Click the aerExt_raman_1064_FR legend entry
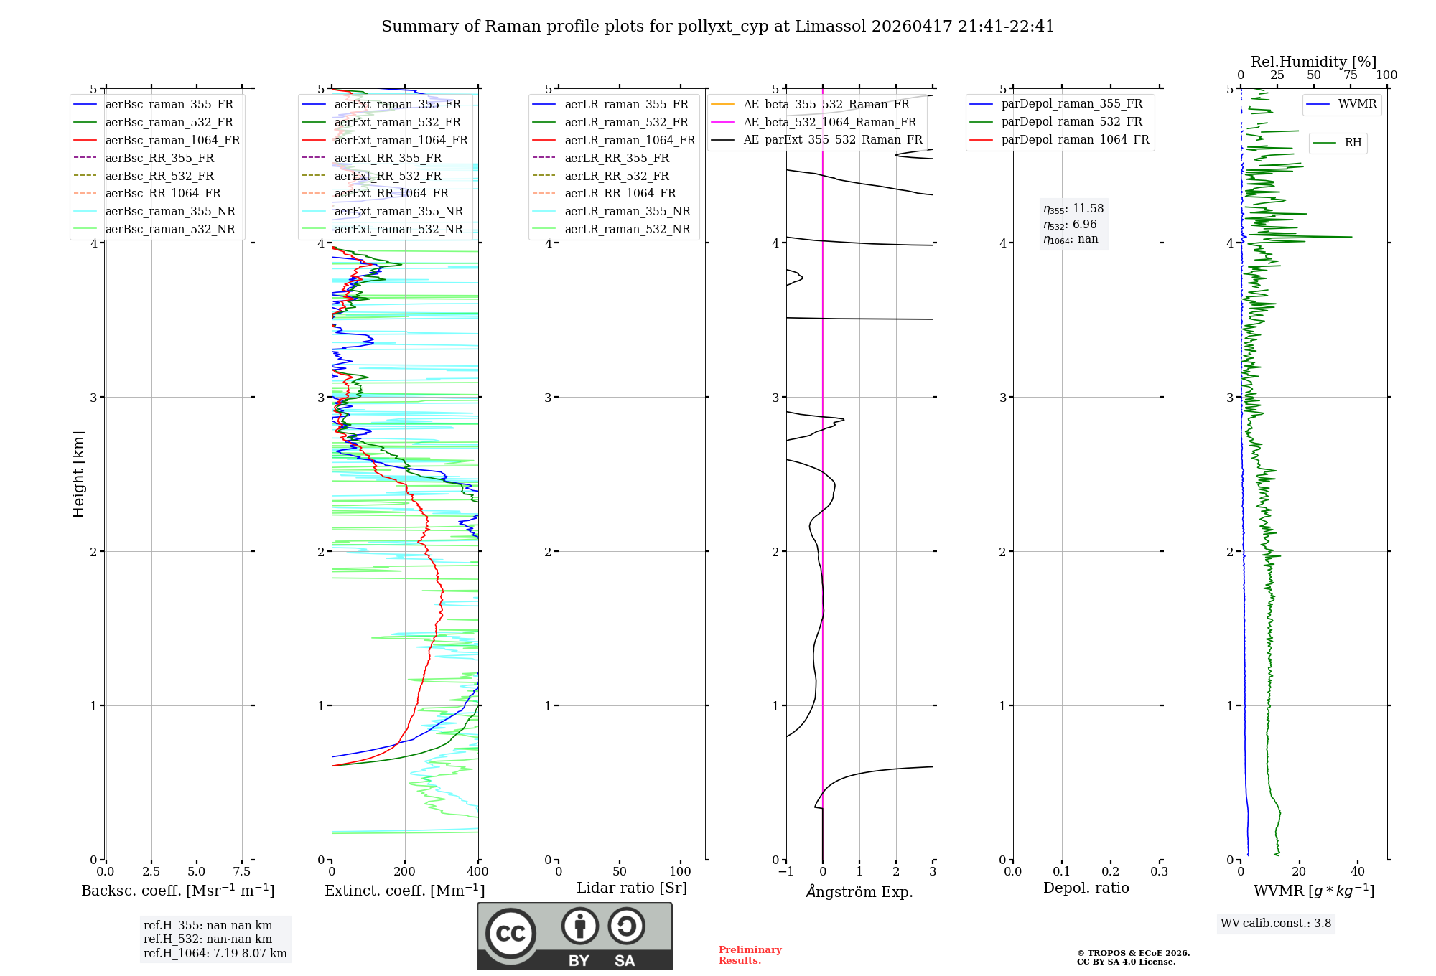The height and width of the screenshot is (976, 1436). [x=401, y=141]
